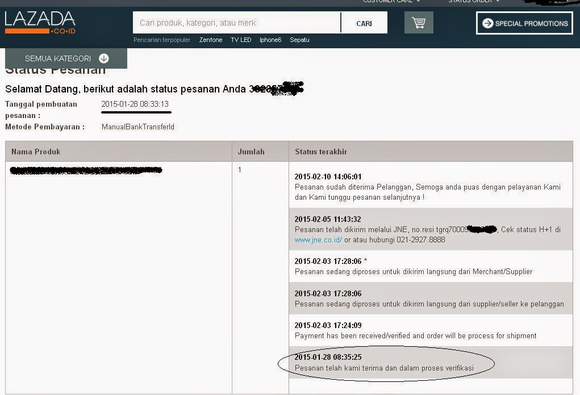Click the 'Payment has been received/verified' message
580x395 pixels.
tap(416, 336)
